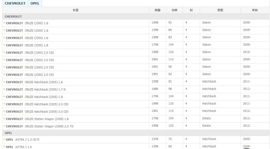
Task: Expand arrow beside CRUZE Hatchback (J305) 1.8
Action: [x=4, y=97]
